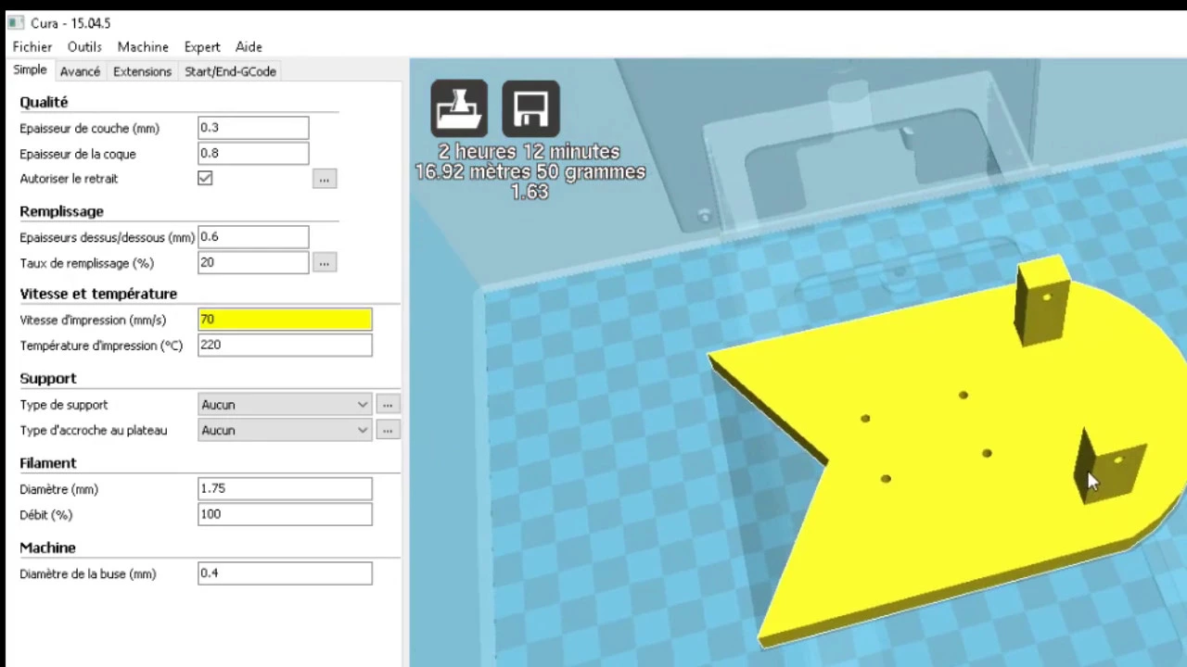Click the Epaisseur de couche input field

[x=253, y=128]
